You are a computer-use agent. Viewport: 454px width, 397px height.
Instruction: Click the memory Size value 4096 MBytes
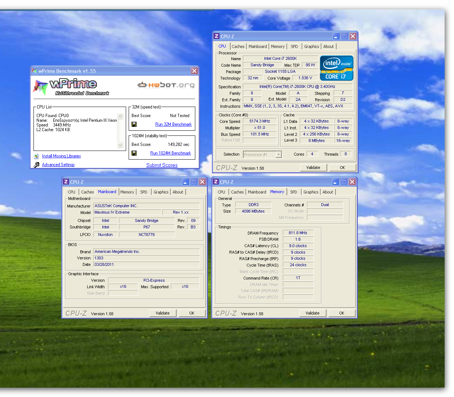point(253,211)
